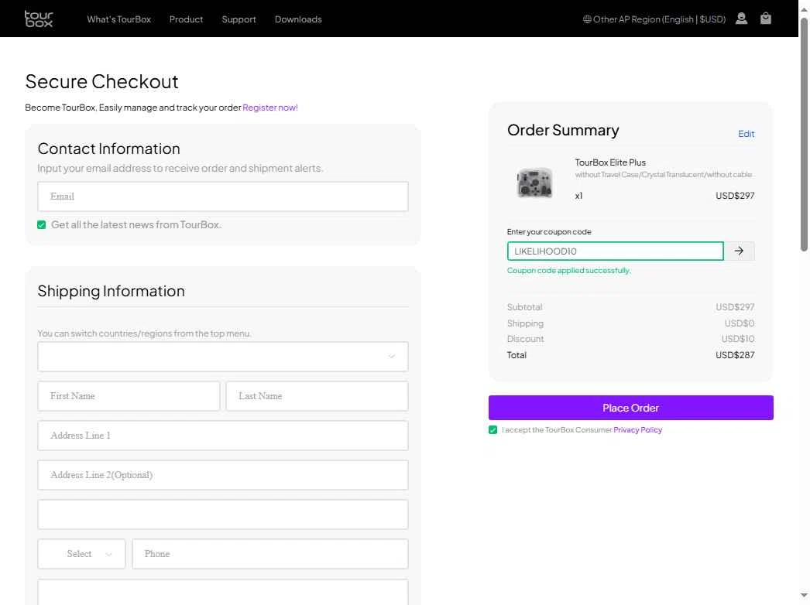Click the Phone input field
This screenshot has width=810, height=605.
270,554
